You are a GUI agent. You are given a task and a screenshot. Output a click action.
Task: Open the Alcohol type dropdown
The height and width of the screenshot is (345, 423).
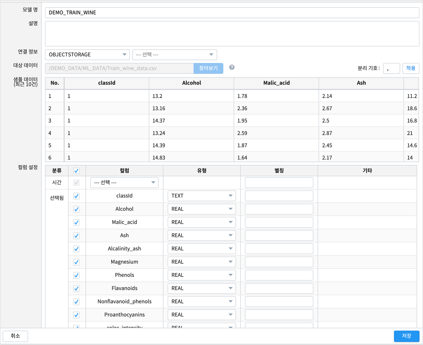(x=202, y=209)
